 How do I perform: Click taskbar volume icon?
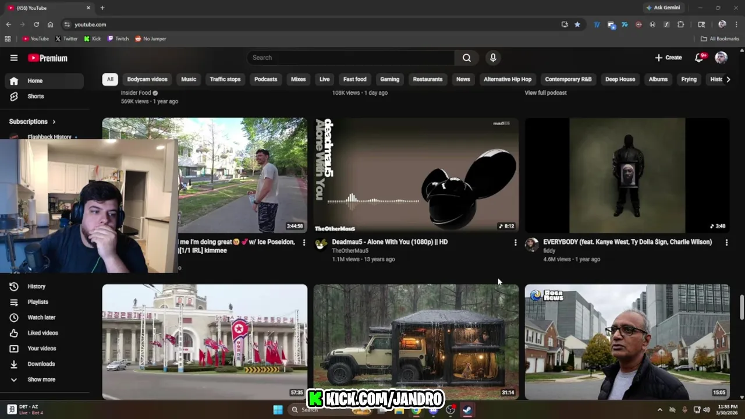click(707, 410)
